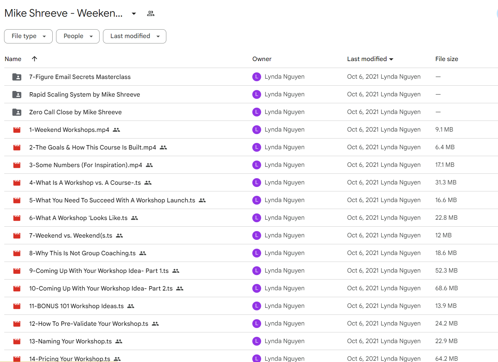This screenshot has width=498, height=362.
Task: Click the shared people icon beside the title
Action: pos(151,14)
